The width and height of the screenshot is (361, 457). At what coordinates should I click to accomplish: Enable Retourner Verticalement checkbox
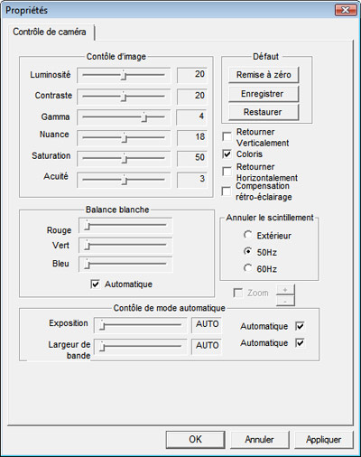tap(227, 136)
